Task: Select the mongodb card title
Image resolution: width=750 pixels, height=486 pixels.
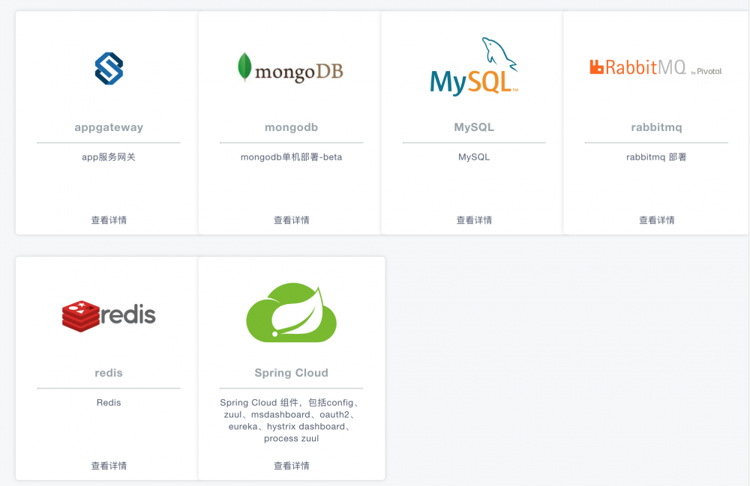Action: click(291, 127)
